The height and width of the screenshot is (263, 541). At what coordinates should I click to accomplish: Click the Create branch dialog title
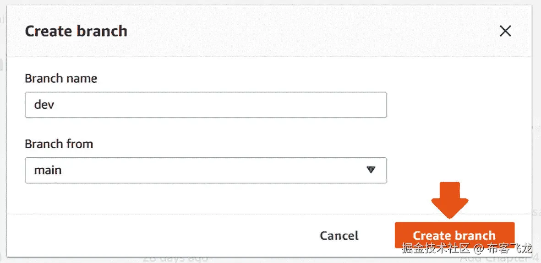(76, 31)
